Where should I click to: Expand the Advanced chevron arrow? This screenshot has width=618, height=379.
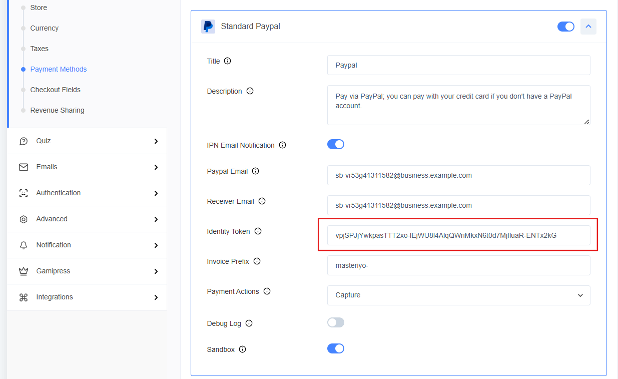point(156,219)
